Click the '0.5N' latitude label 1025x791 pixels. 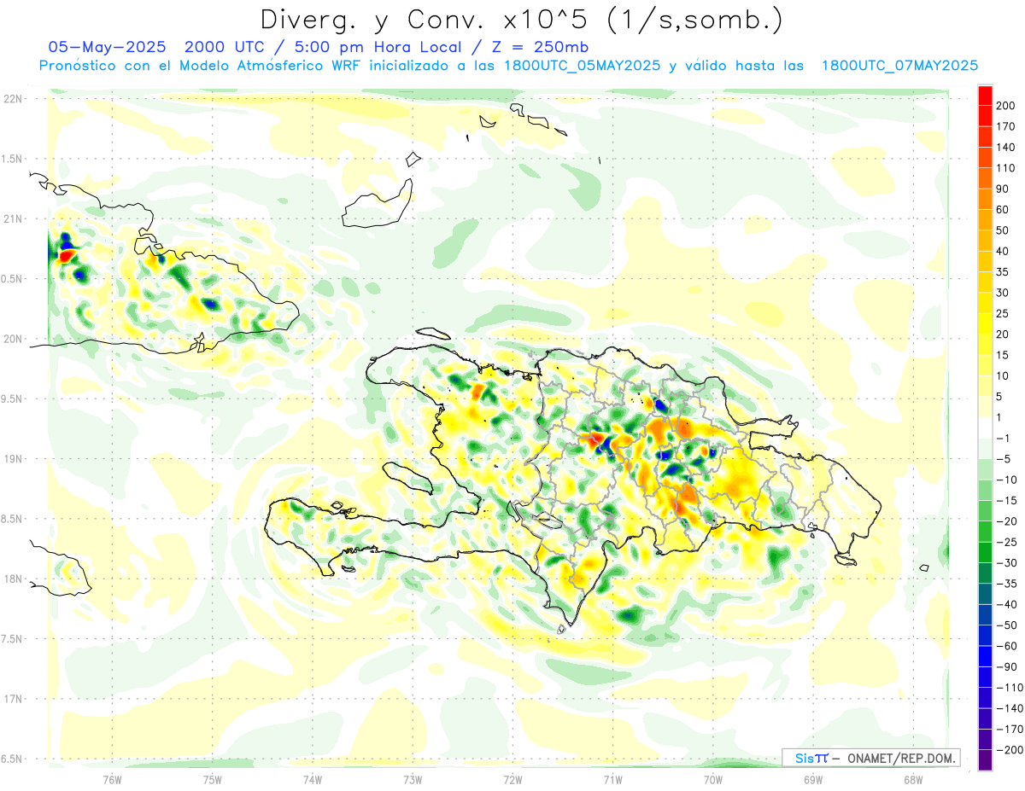[x=12, y=279]
